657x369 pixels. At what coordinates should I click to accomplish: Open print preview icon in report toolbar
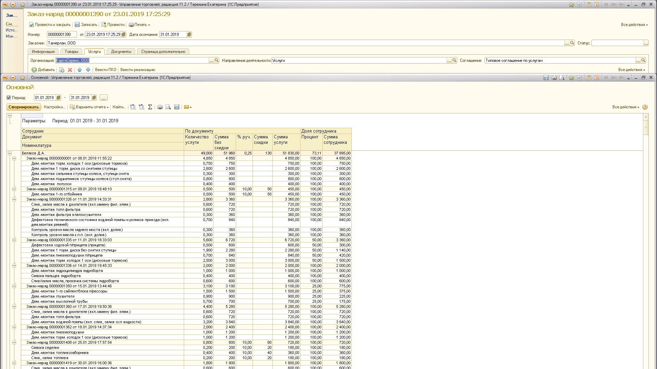pos(168,107)
